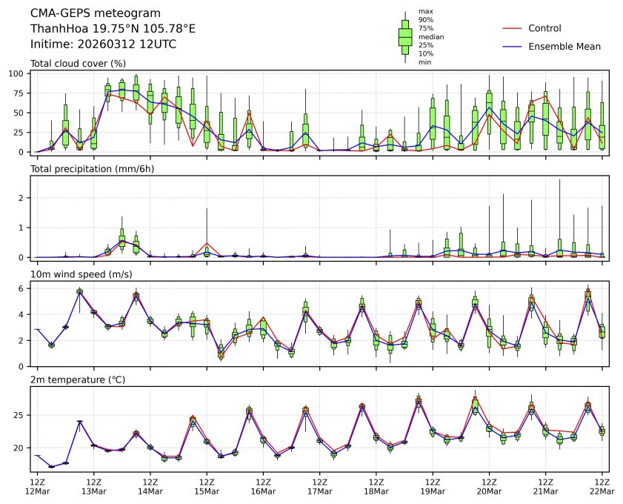The width and height of the screenshot is (623, 504).
Task: Click the 12Z 22Mar time axis label
Action: (x=602, y=485)
